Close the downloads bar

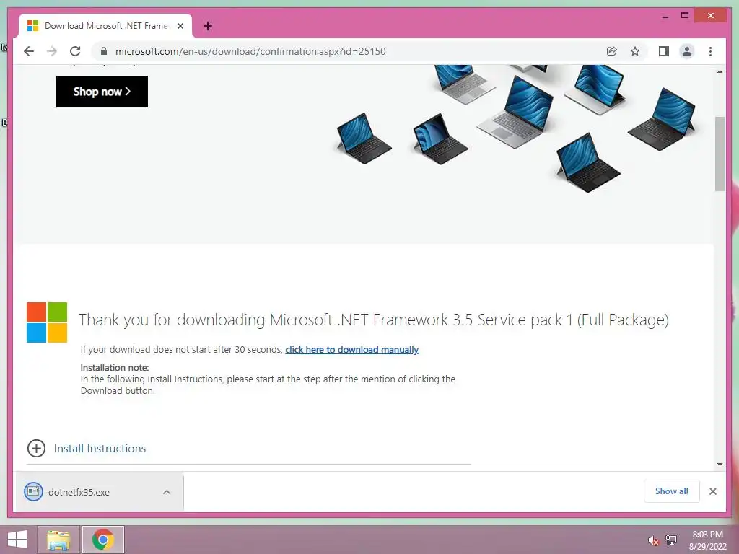[712, 491]
